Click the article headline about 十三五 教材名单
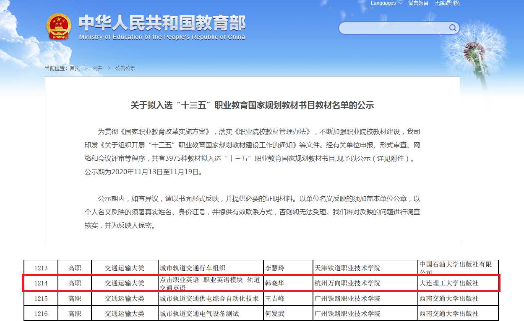Viewport: 524px width, 321px height. tap(252, 105)
